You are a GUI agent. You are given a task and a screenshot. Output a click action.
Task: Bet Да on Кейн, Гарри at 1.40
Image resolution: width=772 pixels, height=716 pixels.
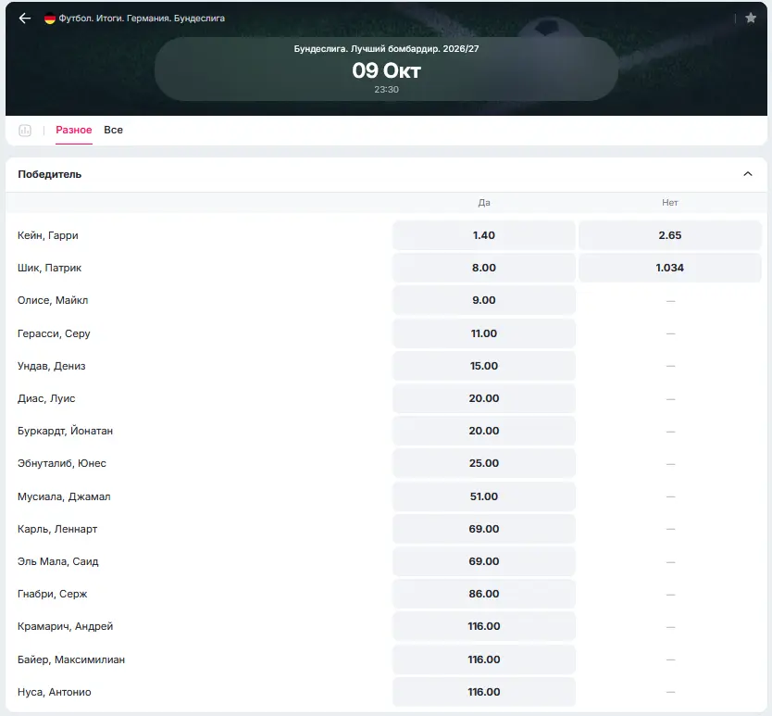click(483, 235)
